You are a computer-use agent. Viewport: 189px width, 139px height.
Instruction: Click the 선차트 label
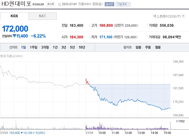13,47
